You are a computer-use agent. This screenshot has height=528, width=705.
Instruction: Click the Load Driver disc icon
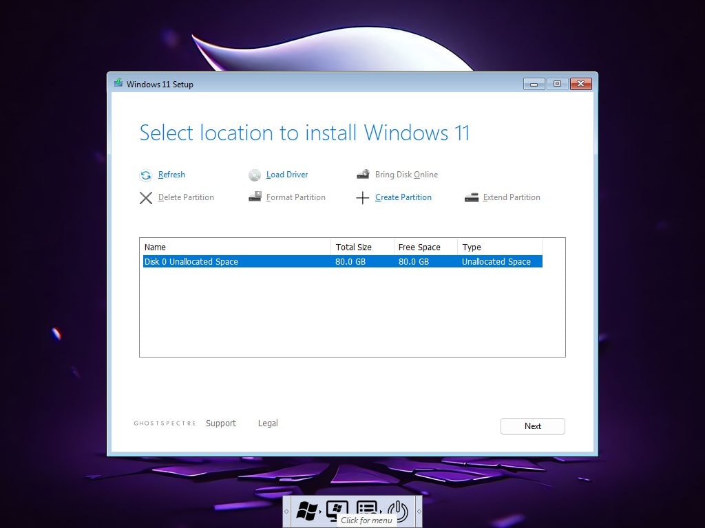pos(255,175)
